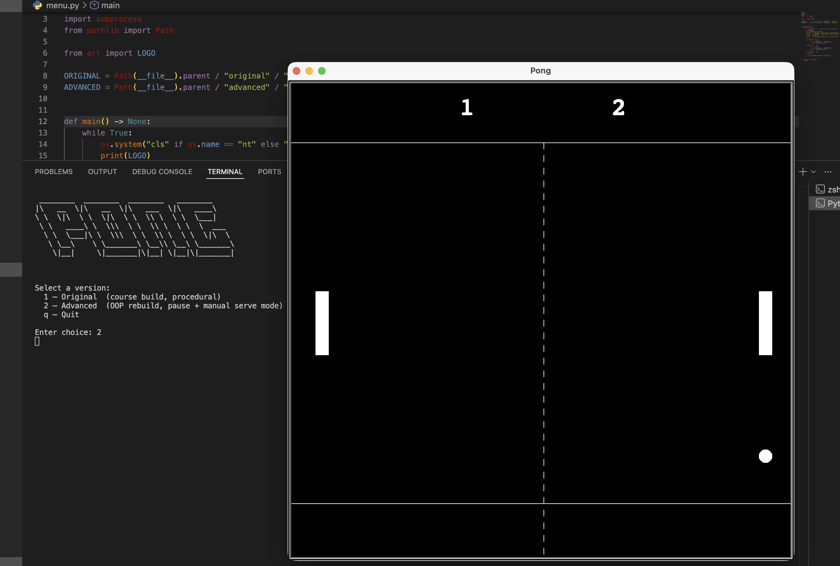Click the ADVANCED constant on line 9
This screenshot has height=566, width=840.
click(x=82, y=87)
